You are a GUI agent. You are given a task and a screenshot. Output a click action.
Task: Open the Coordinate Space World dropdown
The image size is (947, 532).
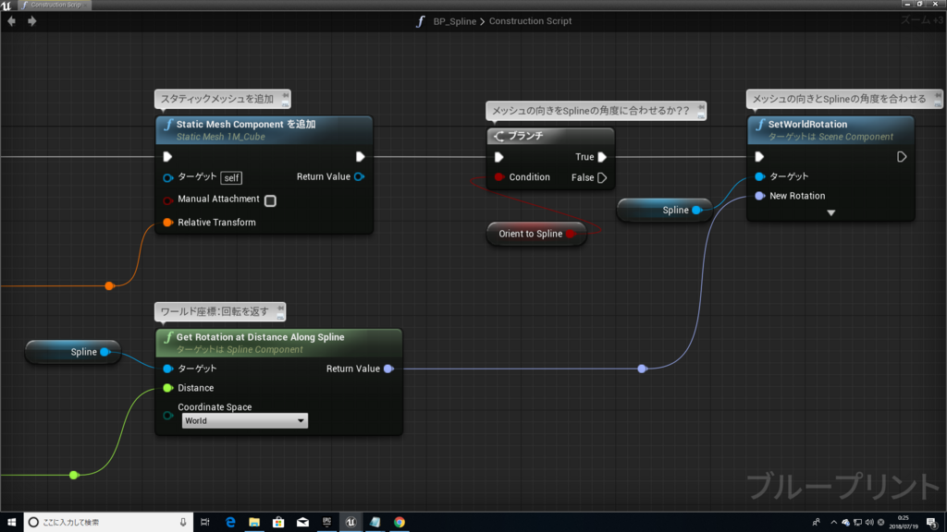(x=244, y=420)
